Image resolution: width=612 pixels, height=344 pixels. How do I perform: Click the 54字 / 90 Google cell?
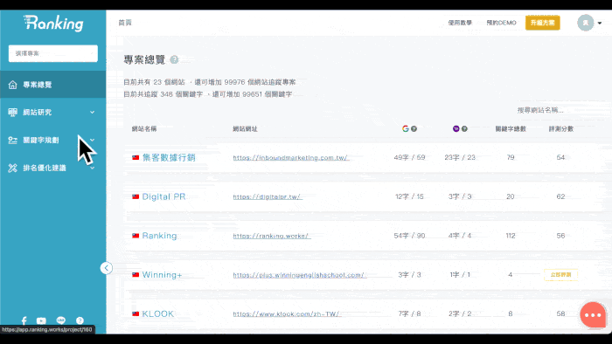click(409, 236)
